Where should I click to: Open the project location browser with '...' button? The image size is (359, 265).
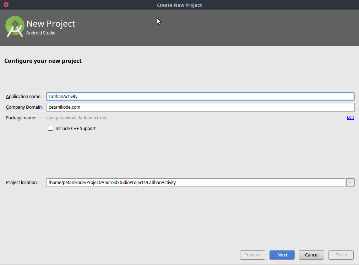coord(350,182)
